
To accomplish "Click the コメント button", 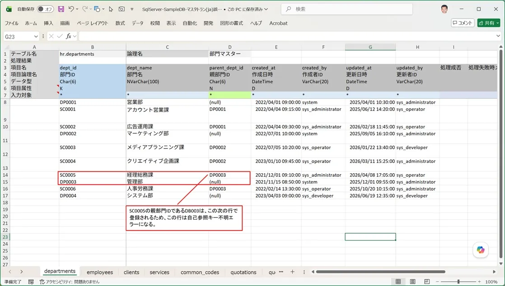I will (x=463, y=23).
